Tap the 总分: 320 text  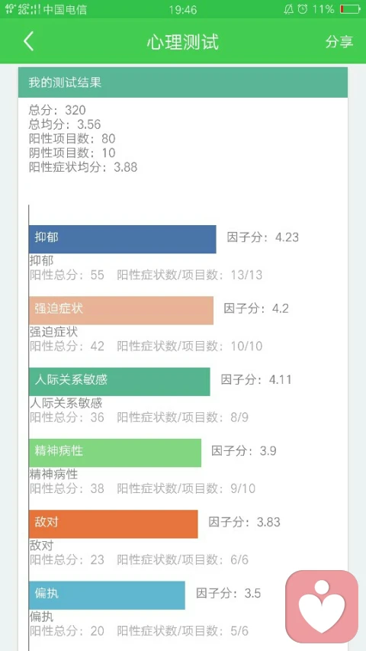click(57, 110)
